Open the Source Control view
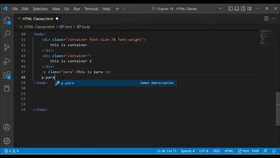The width and height of the screenshot is (280, 158). click(7, 47)
